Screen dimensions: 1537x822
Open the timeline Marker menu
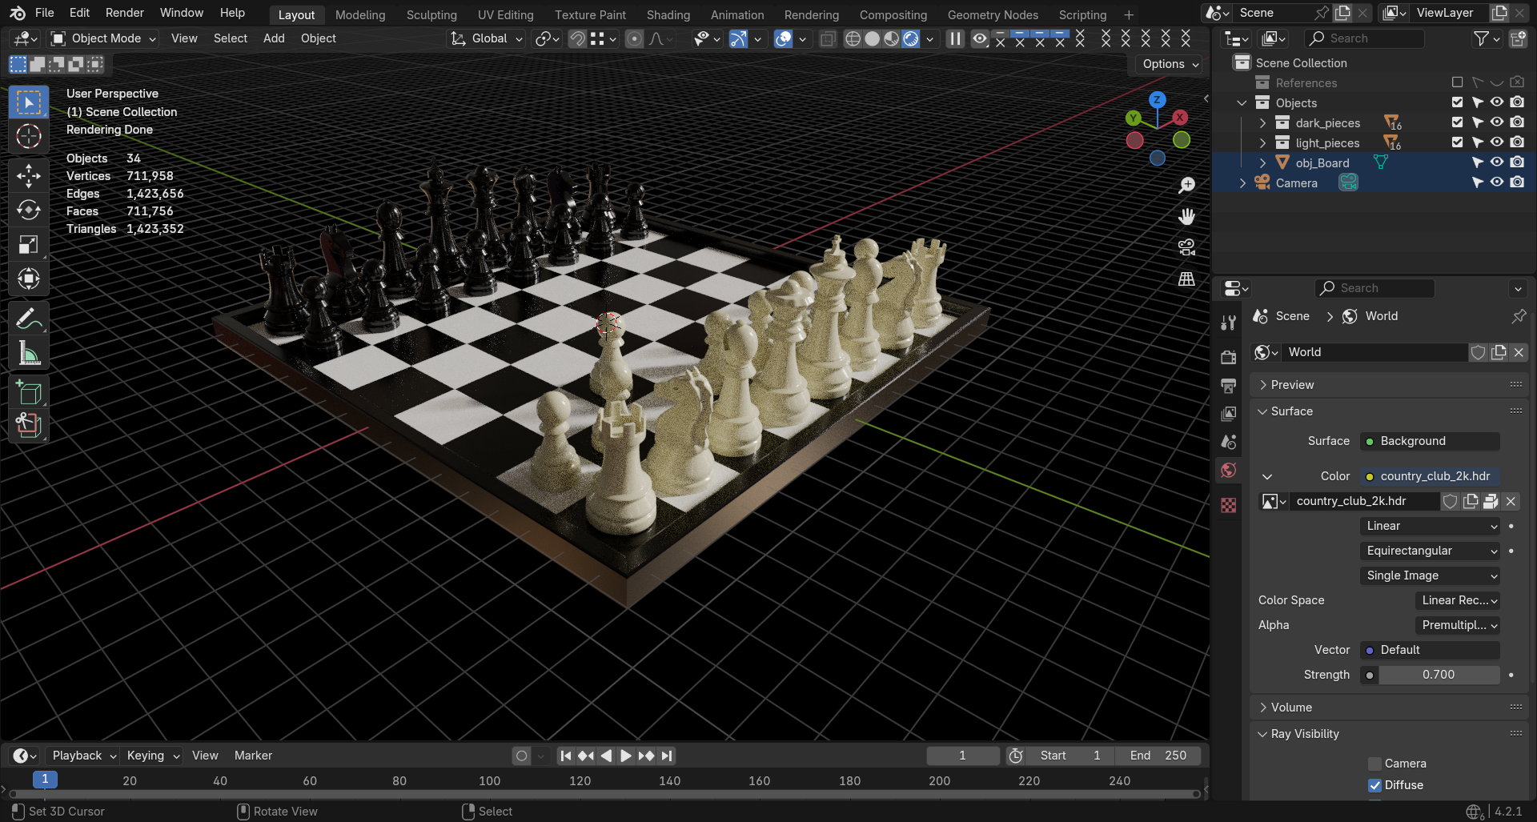pyautogui.click(x=253, y=756)
